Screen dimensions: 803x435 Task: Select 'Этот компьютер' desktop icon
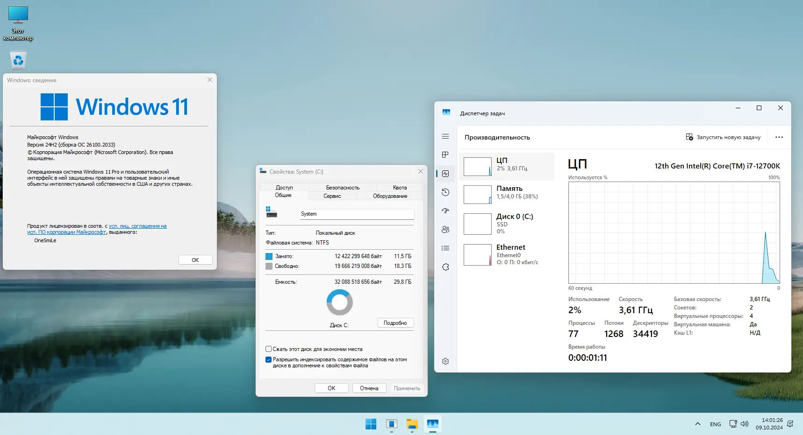(18, 23)
